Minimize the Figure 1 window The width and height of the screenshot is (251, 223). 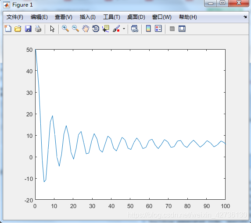tap(211, 3)
